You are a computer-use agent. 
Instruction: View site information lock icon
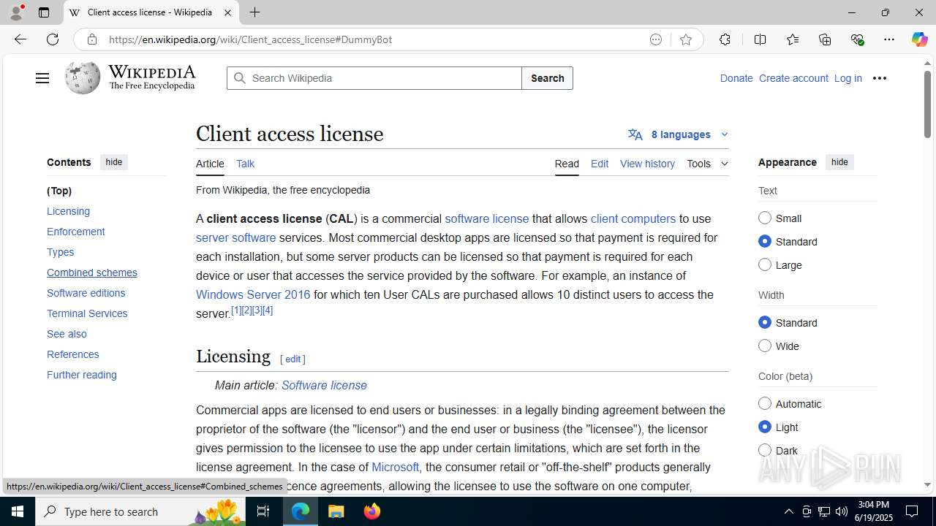[x=92, y=39]
